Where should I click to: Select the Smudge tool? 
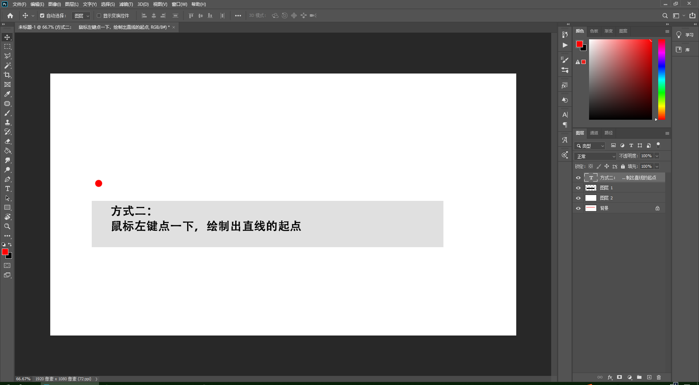7,160
